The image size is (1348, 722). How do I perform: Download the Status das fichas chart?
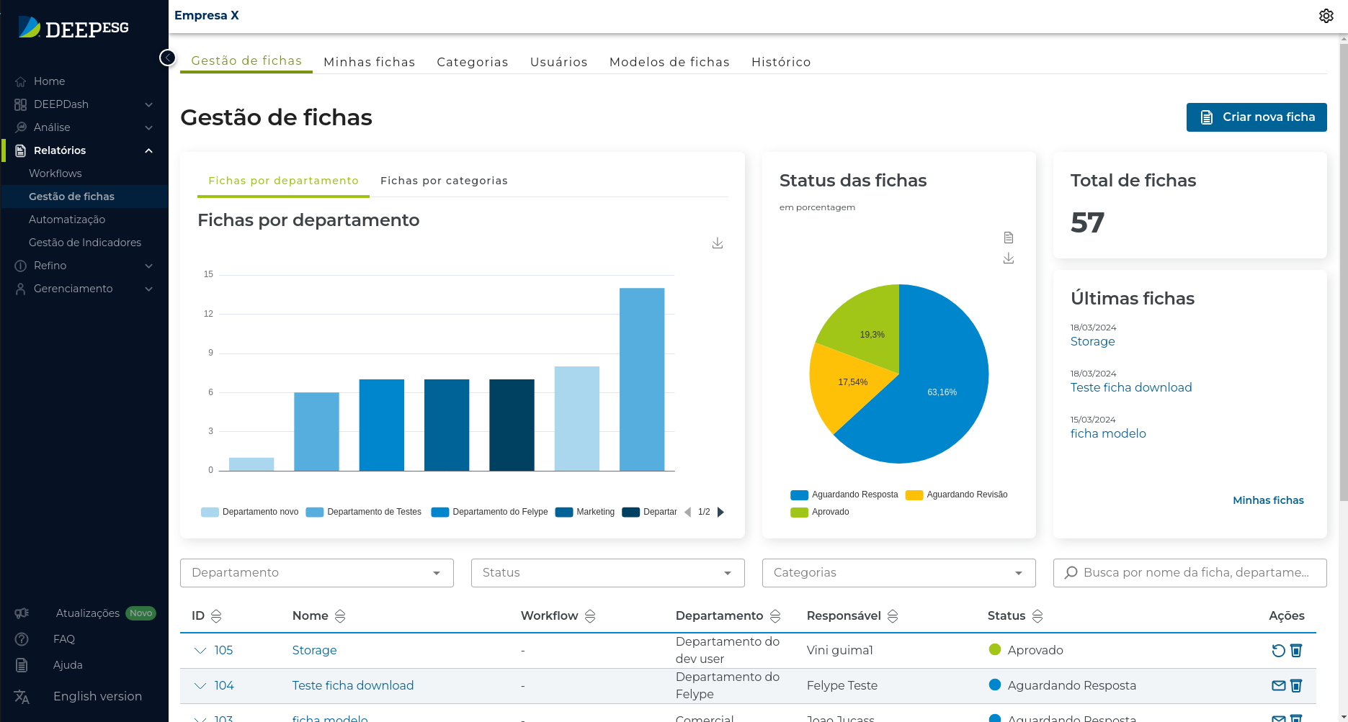pyautogui.click(x=1008, y=258)
